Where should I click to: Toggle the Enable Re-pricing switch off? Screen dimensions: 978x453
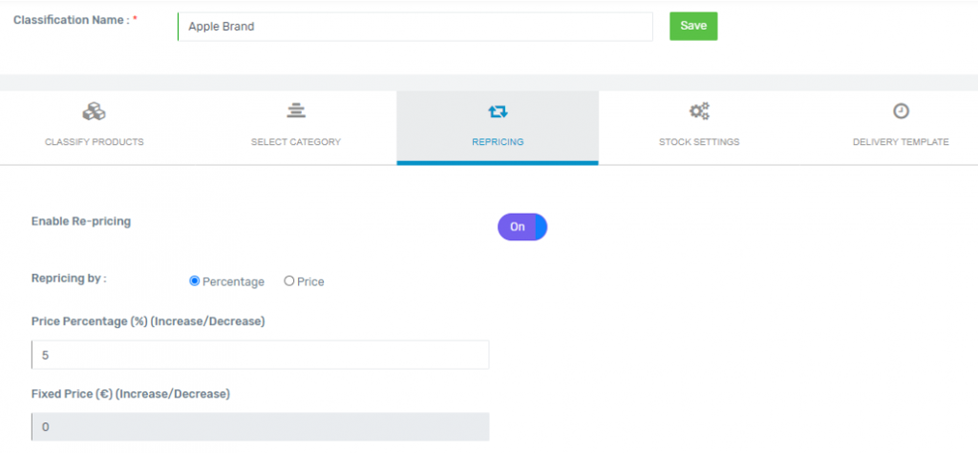click(522, 227)
